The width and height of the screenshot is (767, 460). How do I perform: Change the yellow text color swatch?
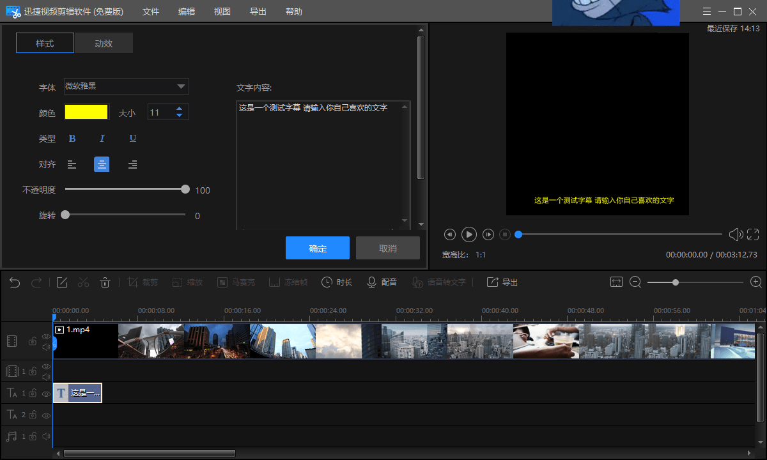(86, 112)
